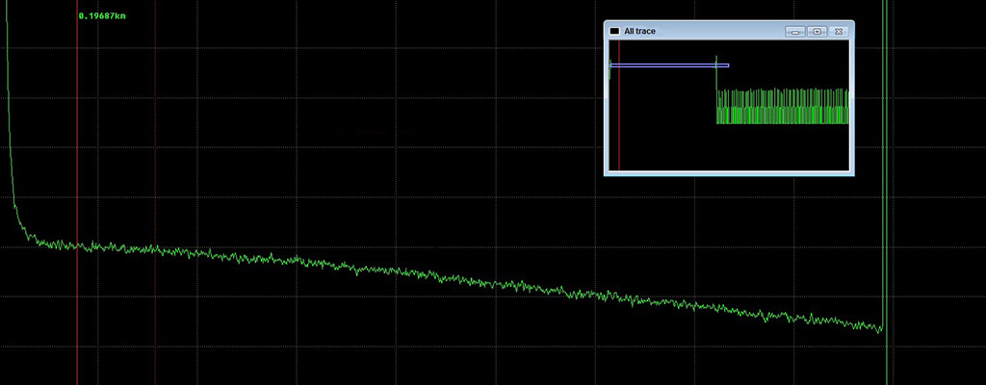
Task: Minimize the All trace window
Action: click(x=794, y=32)
